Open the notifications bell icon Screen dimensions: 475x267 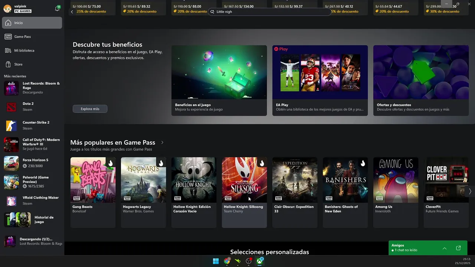pos(57,8)
